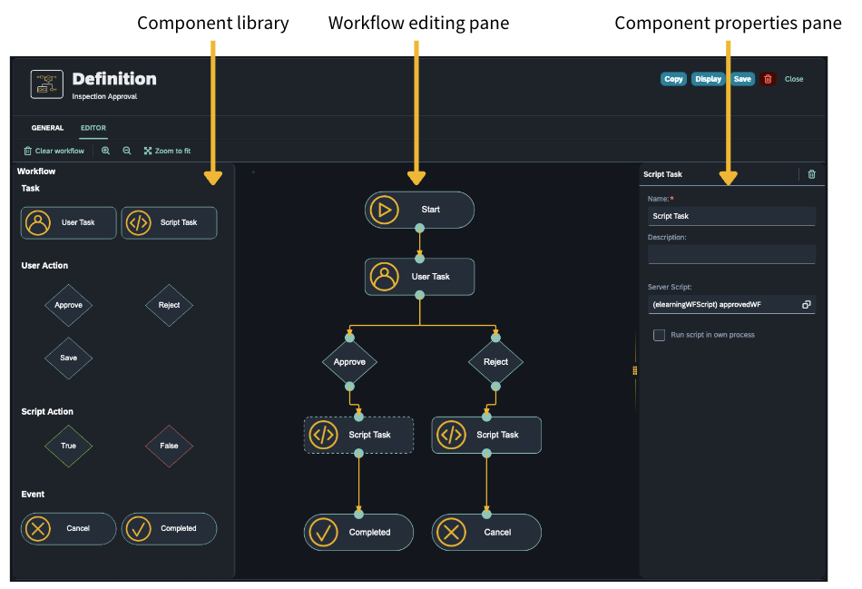Select True diamond under Script Action
The width and height of the screenshot is (862, 589).
[69, 446]
